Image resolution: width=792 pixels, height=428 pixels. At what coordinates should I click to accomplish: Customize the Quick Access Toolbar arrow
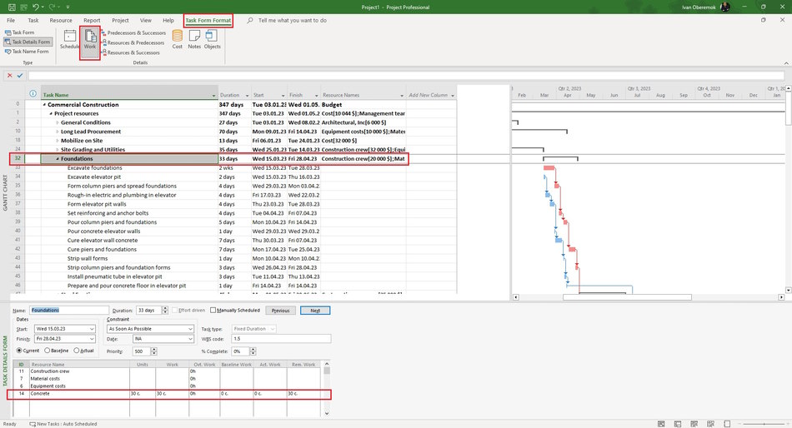[68, 7]
